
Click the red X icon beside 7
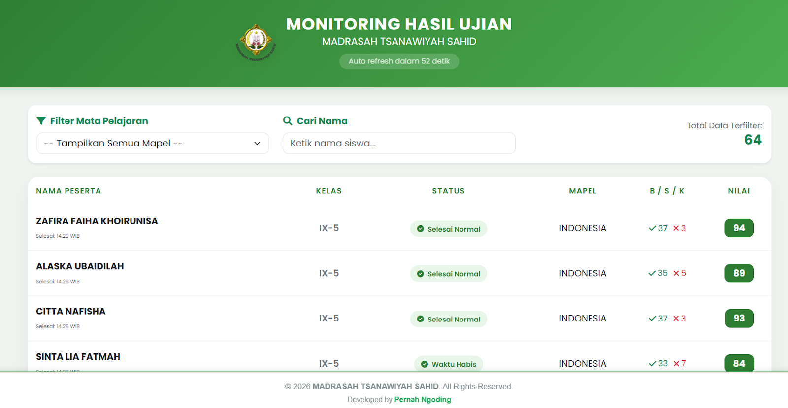pos(676,364)
